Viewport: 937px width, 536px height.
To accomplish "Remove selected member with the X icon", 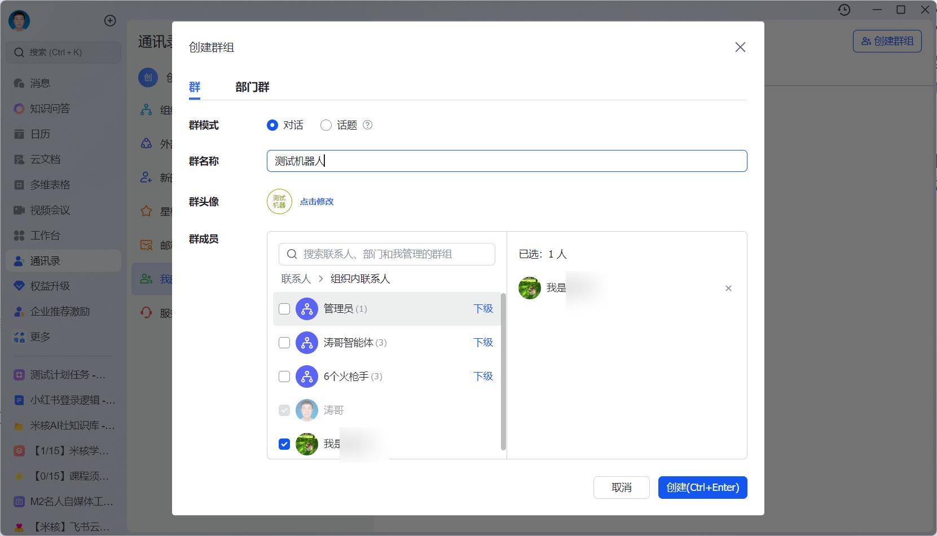I will point(728,289).
